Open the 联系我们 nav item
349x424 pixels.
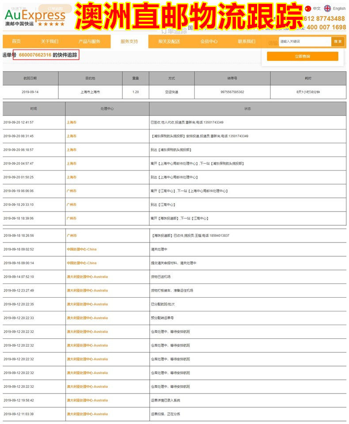247,42
